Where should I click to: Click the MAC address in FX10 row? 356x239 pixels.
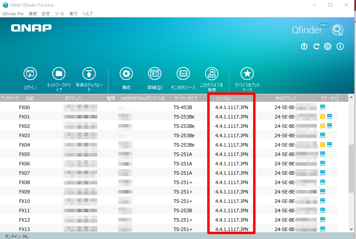(296, 201)
